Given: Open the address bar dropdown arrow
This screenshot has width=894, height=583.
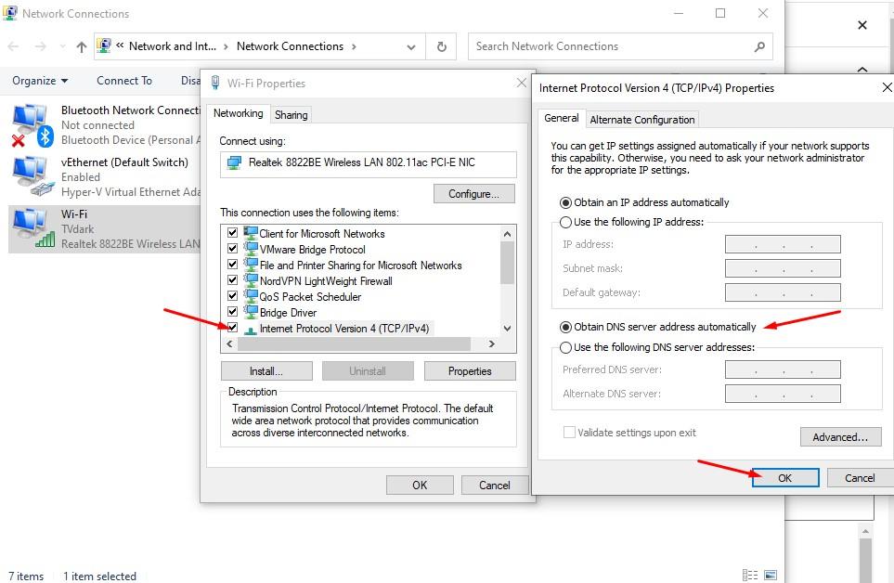Looking at the screenshot, I should pyautogui.click(x=410, y=45).
